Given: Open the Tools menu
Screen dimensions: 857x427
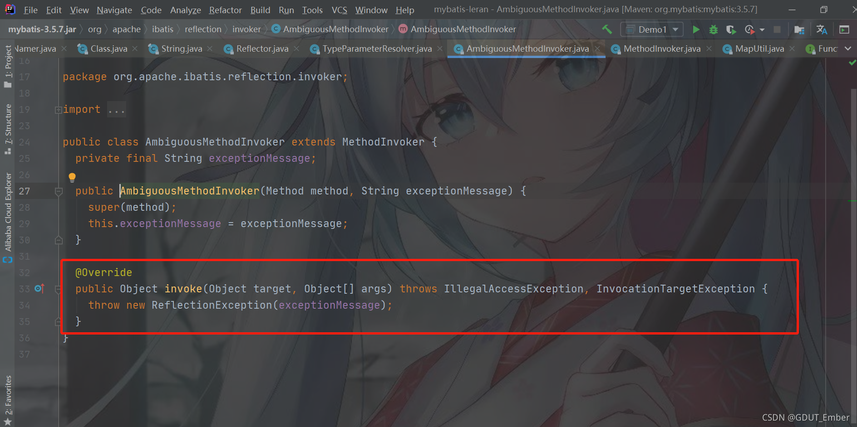Looking at the screenshot, I should (312, 10).
